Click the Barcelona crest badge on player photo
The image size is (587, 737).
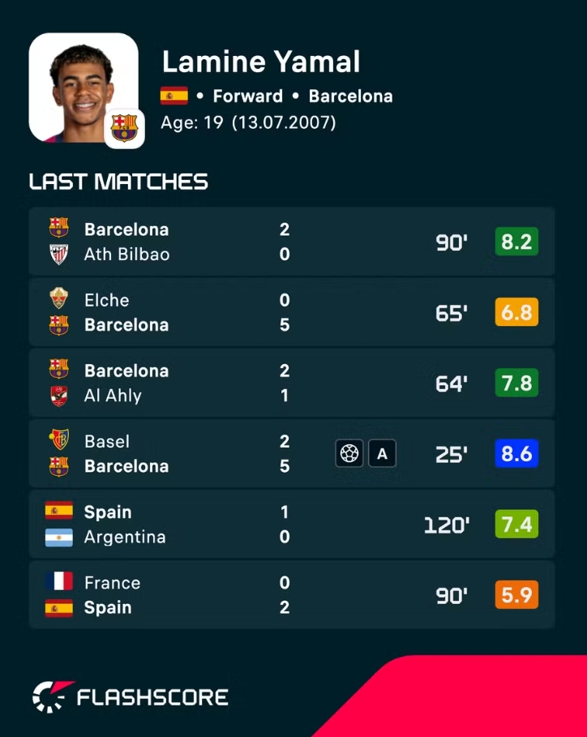[x=124, y=128]
